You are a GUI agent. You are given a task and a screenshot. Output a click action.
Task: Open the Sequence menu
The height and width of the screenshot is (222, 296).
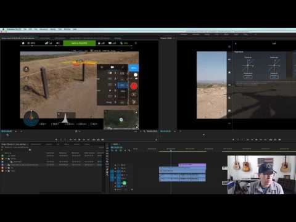click(44, 29)
